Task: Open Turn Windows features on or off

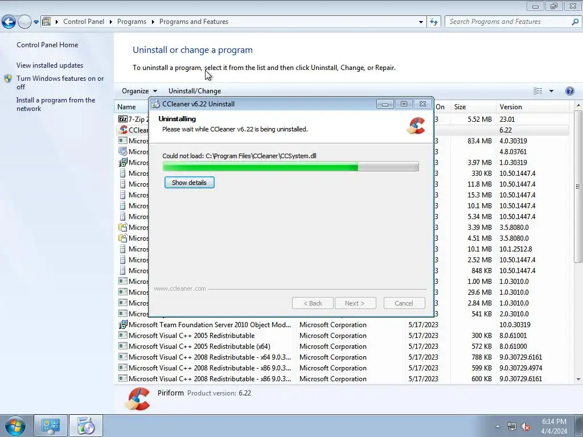Action: (x=60, y=83)
